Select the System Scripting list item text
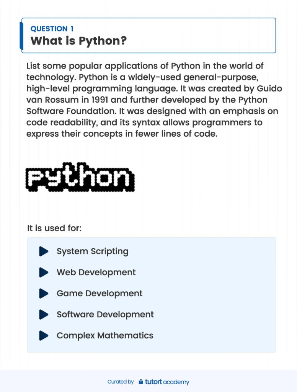This screenshot has height=392, width=297. coord(92,252)
